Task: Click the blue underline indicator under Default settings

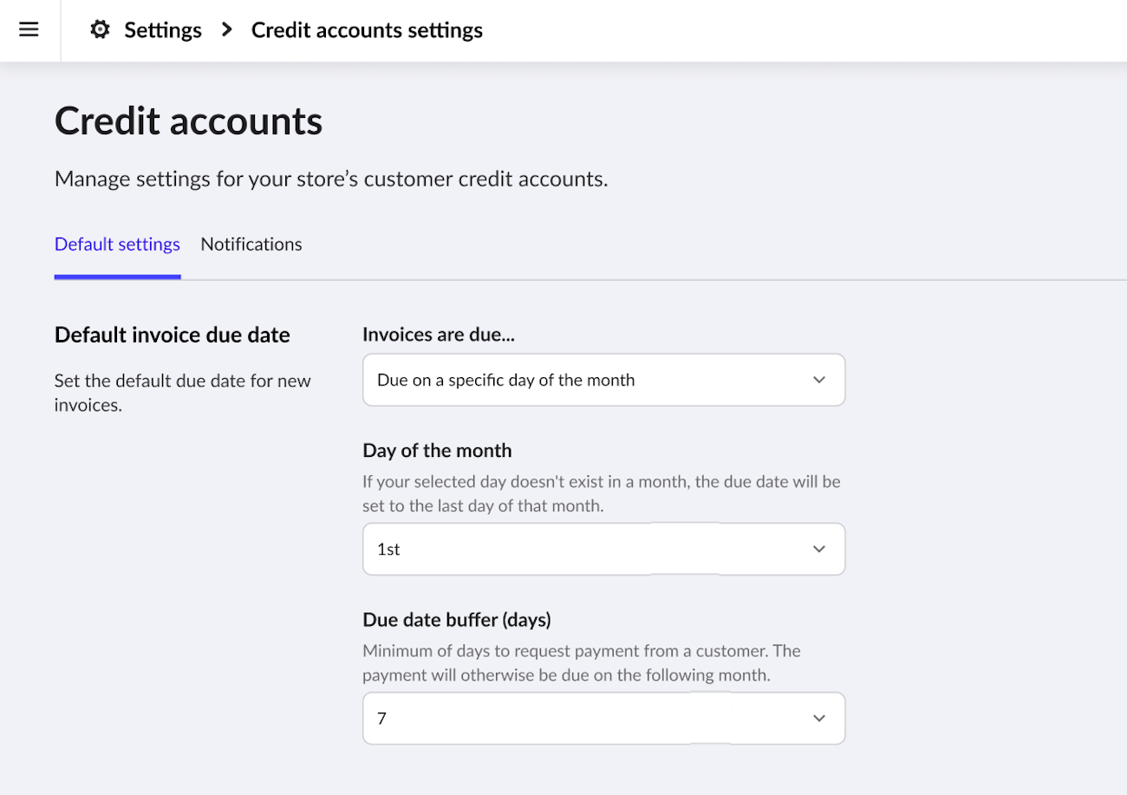Action: (x=117, y=275)
